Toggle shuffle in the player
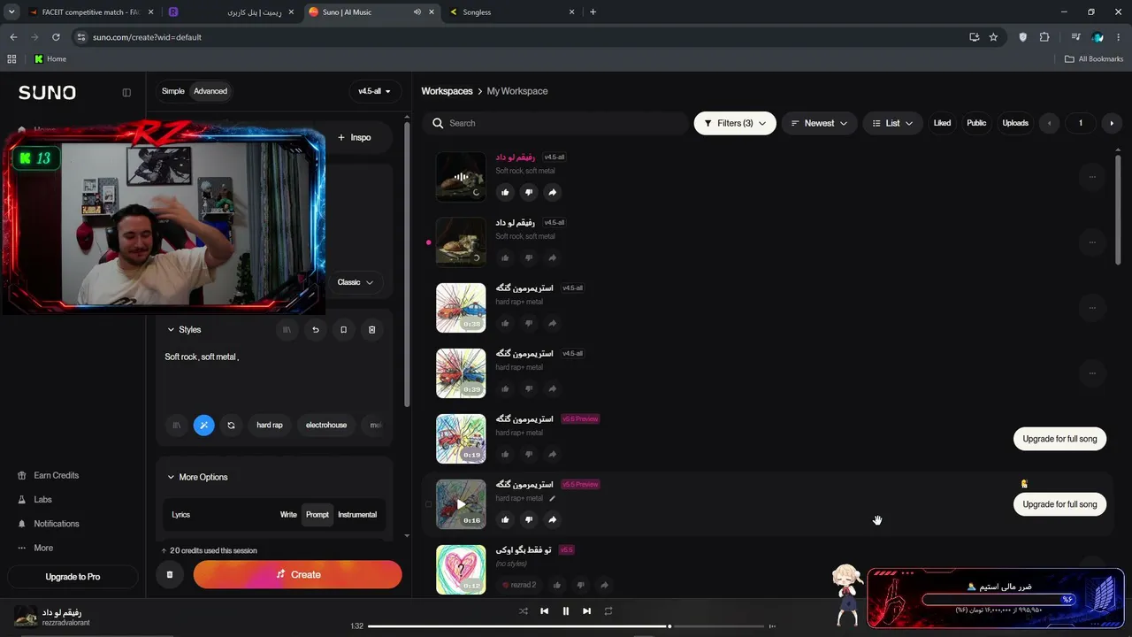1132x637 pixels. (x=524, y=611)
